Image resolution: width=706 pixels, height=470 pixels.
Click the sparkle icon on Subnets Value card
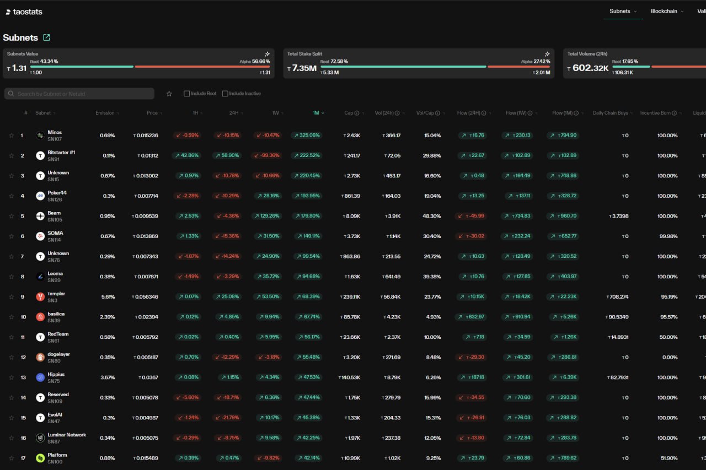(x=268, y=54)
